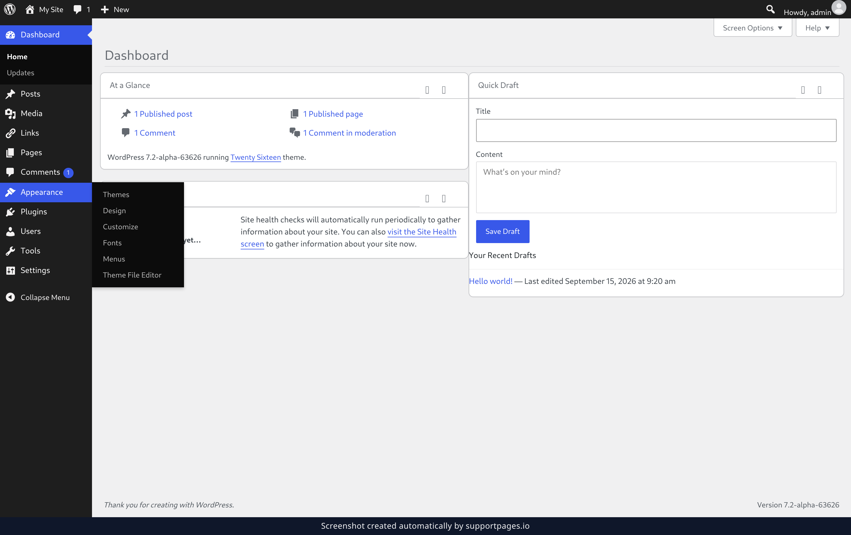Click the WordPress logo icon

pyautogui.click(x=10, y=9)
